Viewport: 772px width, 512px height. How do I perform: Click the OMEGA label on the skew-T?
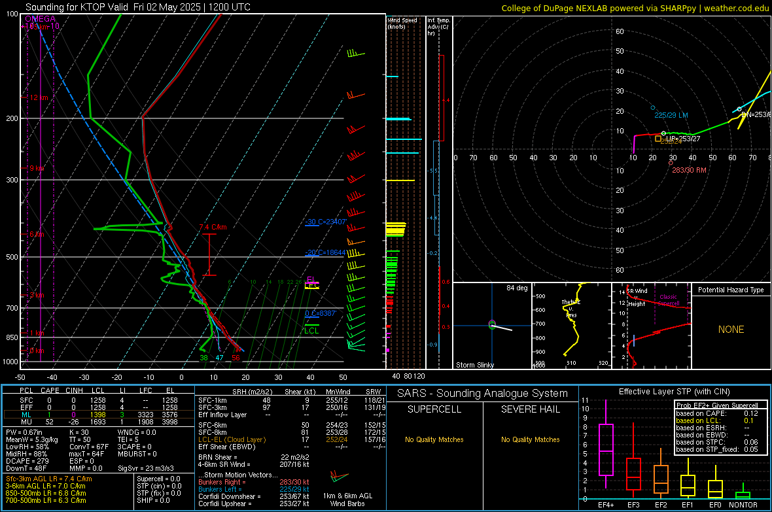coord(40,19)
